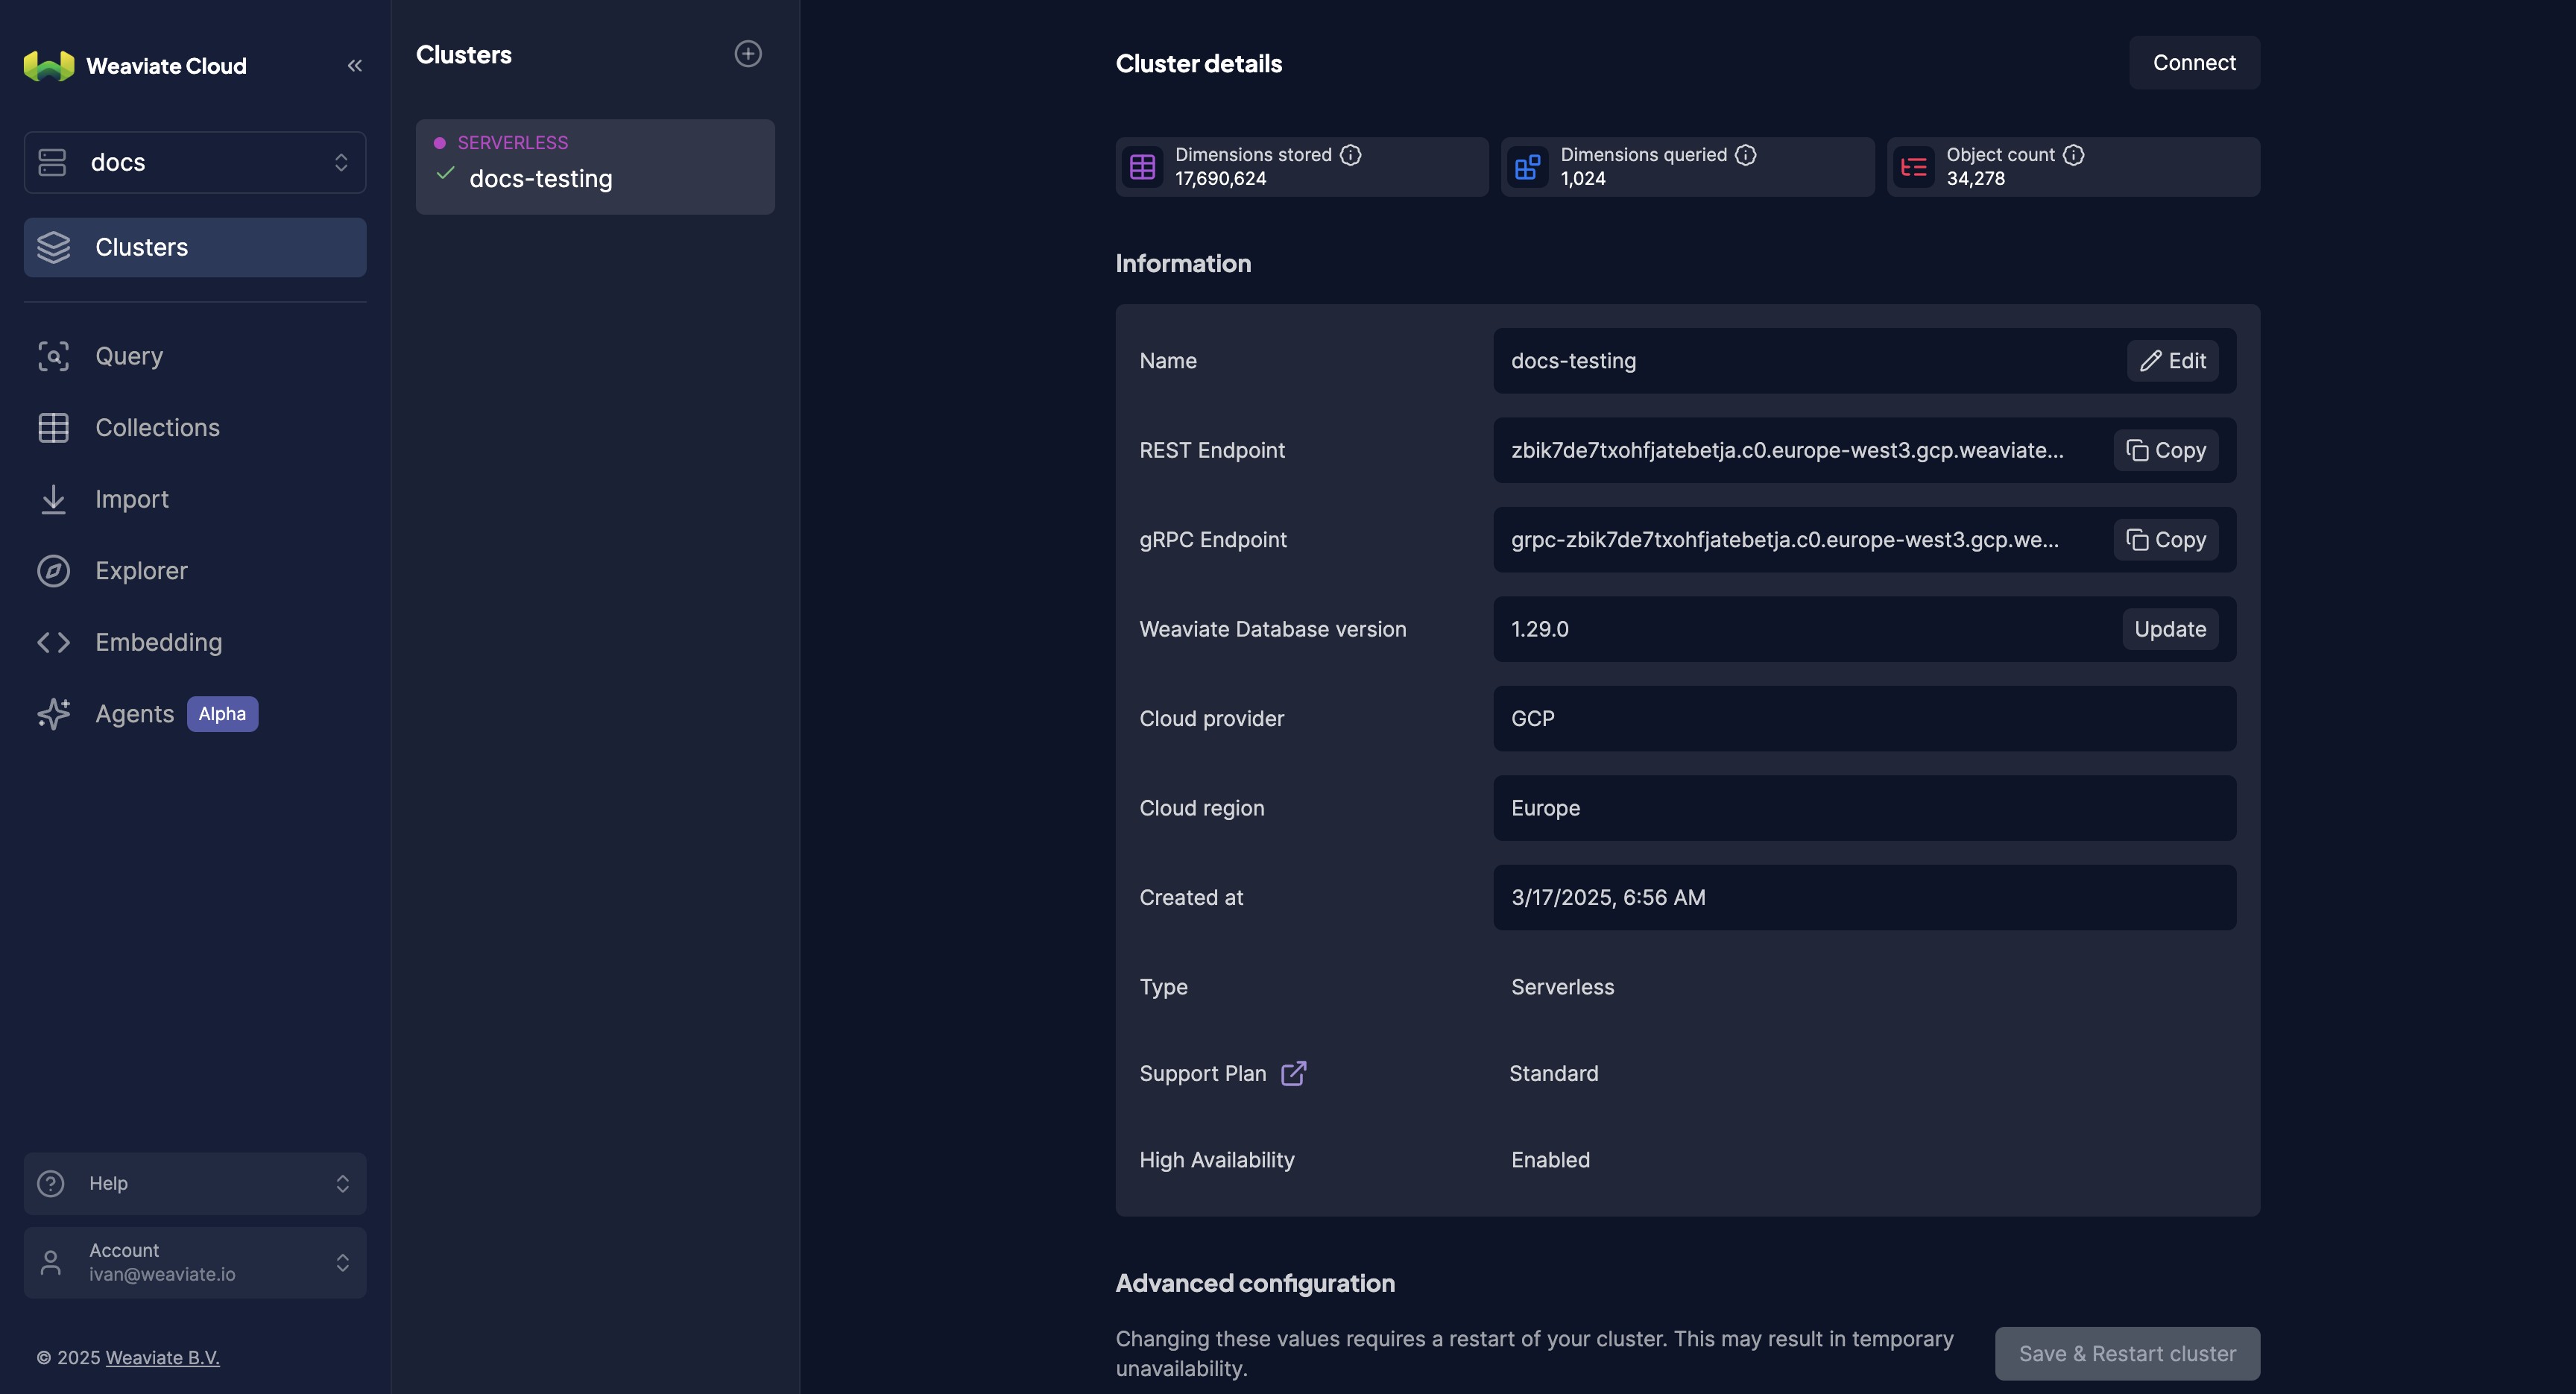2576x1394 pixels.
Task: Click the Dimensions queried info icon
Action: pos(1746,154)
